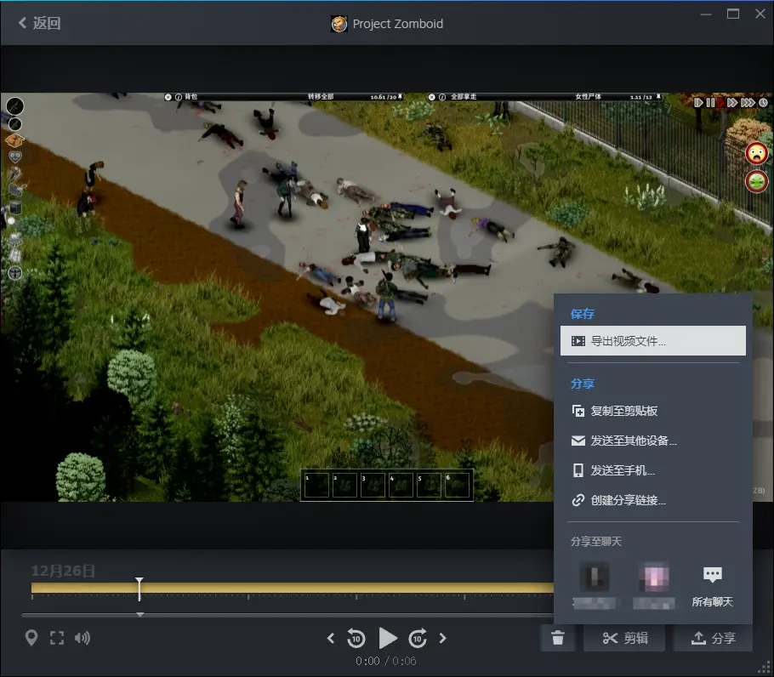The width and height of the screenshot is (774, 677).
Task: Rewind 10 seconds
Action: tap(356, 638)
